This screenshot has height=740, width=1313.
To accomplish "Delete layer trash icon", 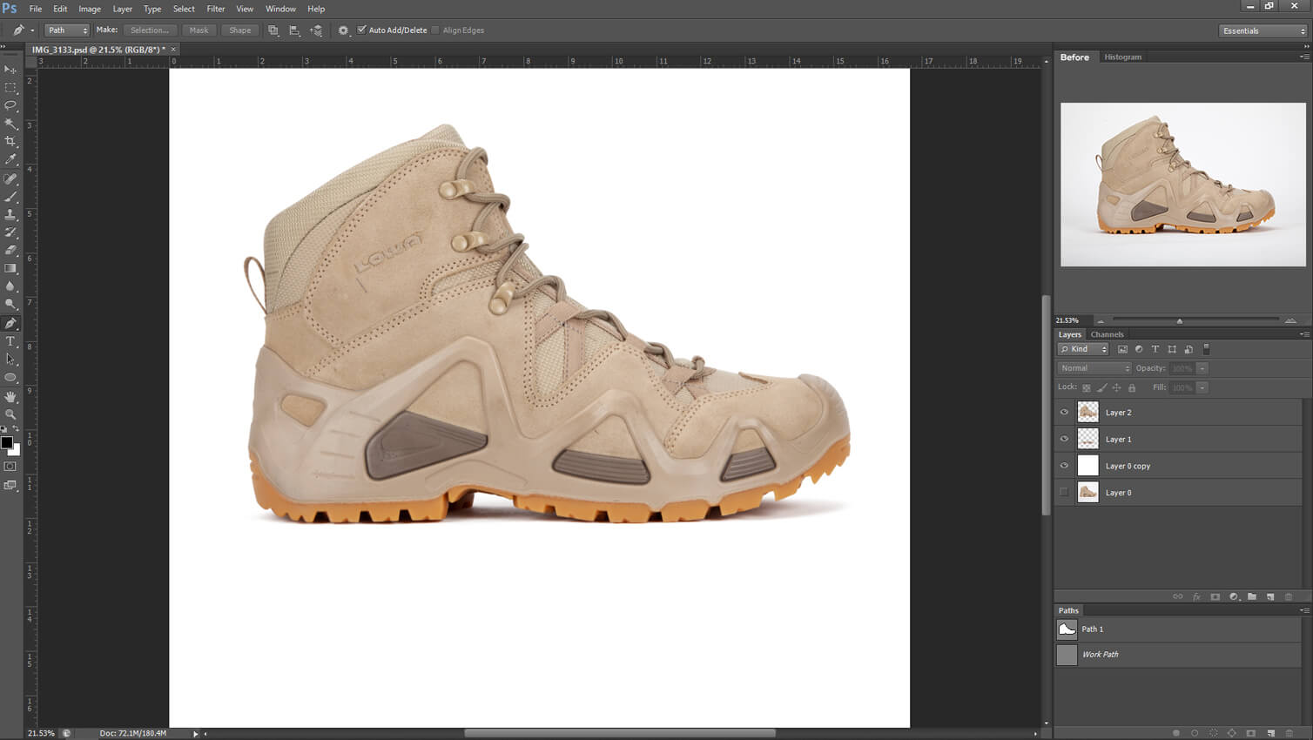I will pyautogui.click(x=1289, y=597).
